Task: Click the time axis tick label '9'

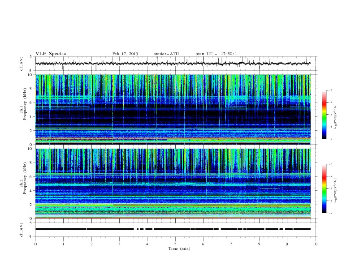Action: click(287, 244)
